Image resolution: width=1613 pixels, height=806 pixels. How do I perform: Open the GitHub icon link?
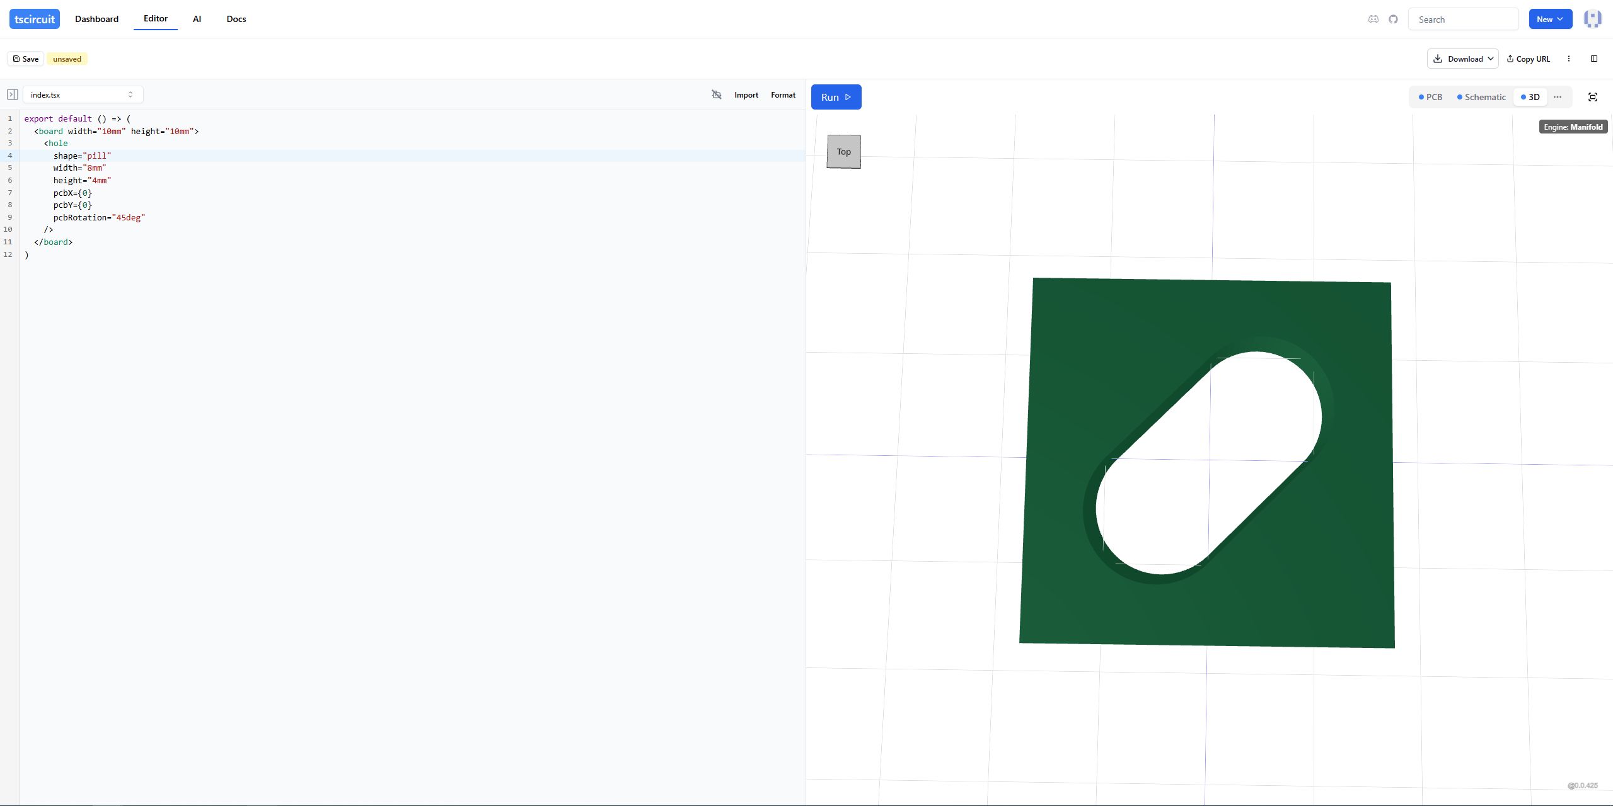click(1393, 20)
